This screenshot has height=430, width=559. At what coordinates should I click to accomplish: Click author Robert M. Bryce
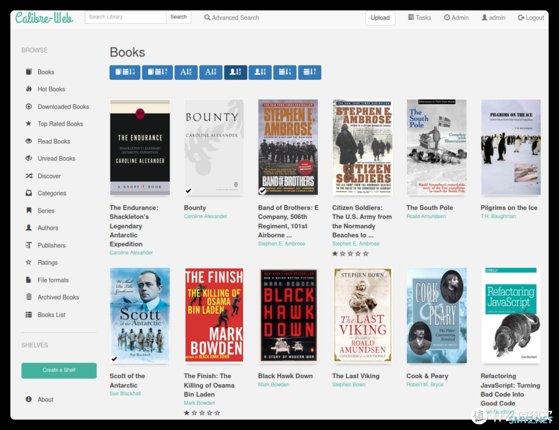425,384
